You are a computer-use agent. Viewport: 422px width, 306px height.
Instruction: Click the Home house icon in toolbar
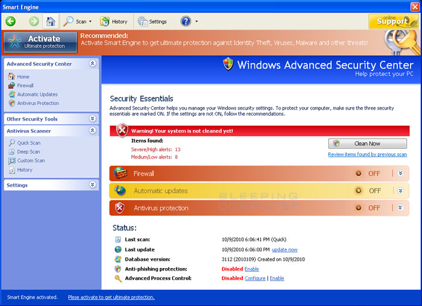click(51, 21)
